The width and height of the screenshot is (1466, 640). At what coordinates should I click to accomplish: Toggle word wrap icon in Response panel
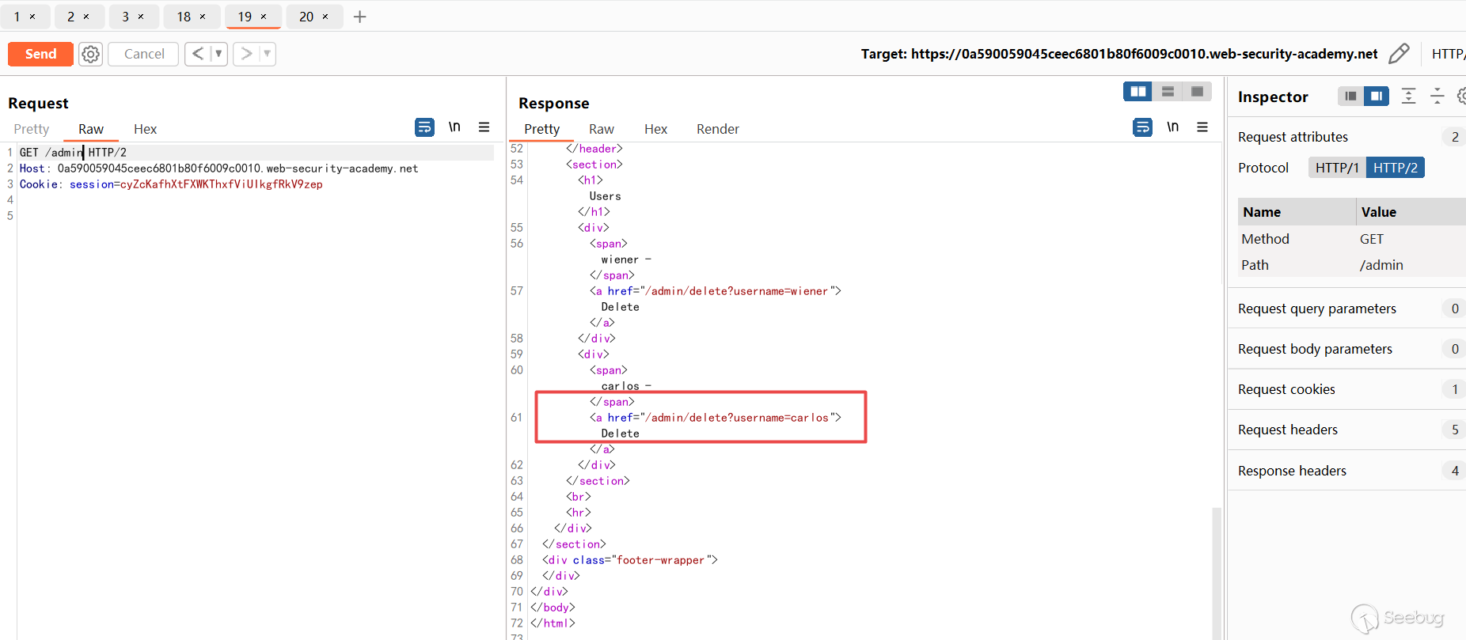pos(1142,127)
